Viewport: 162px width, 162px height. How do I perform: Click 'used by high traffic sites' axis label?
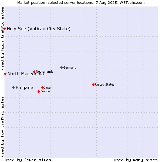[2, 38]
